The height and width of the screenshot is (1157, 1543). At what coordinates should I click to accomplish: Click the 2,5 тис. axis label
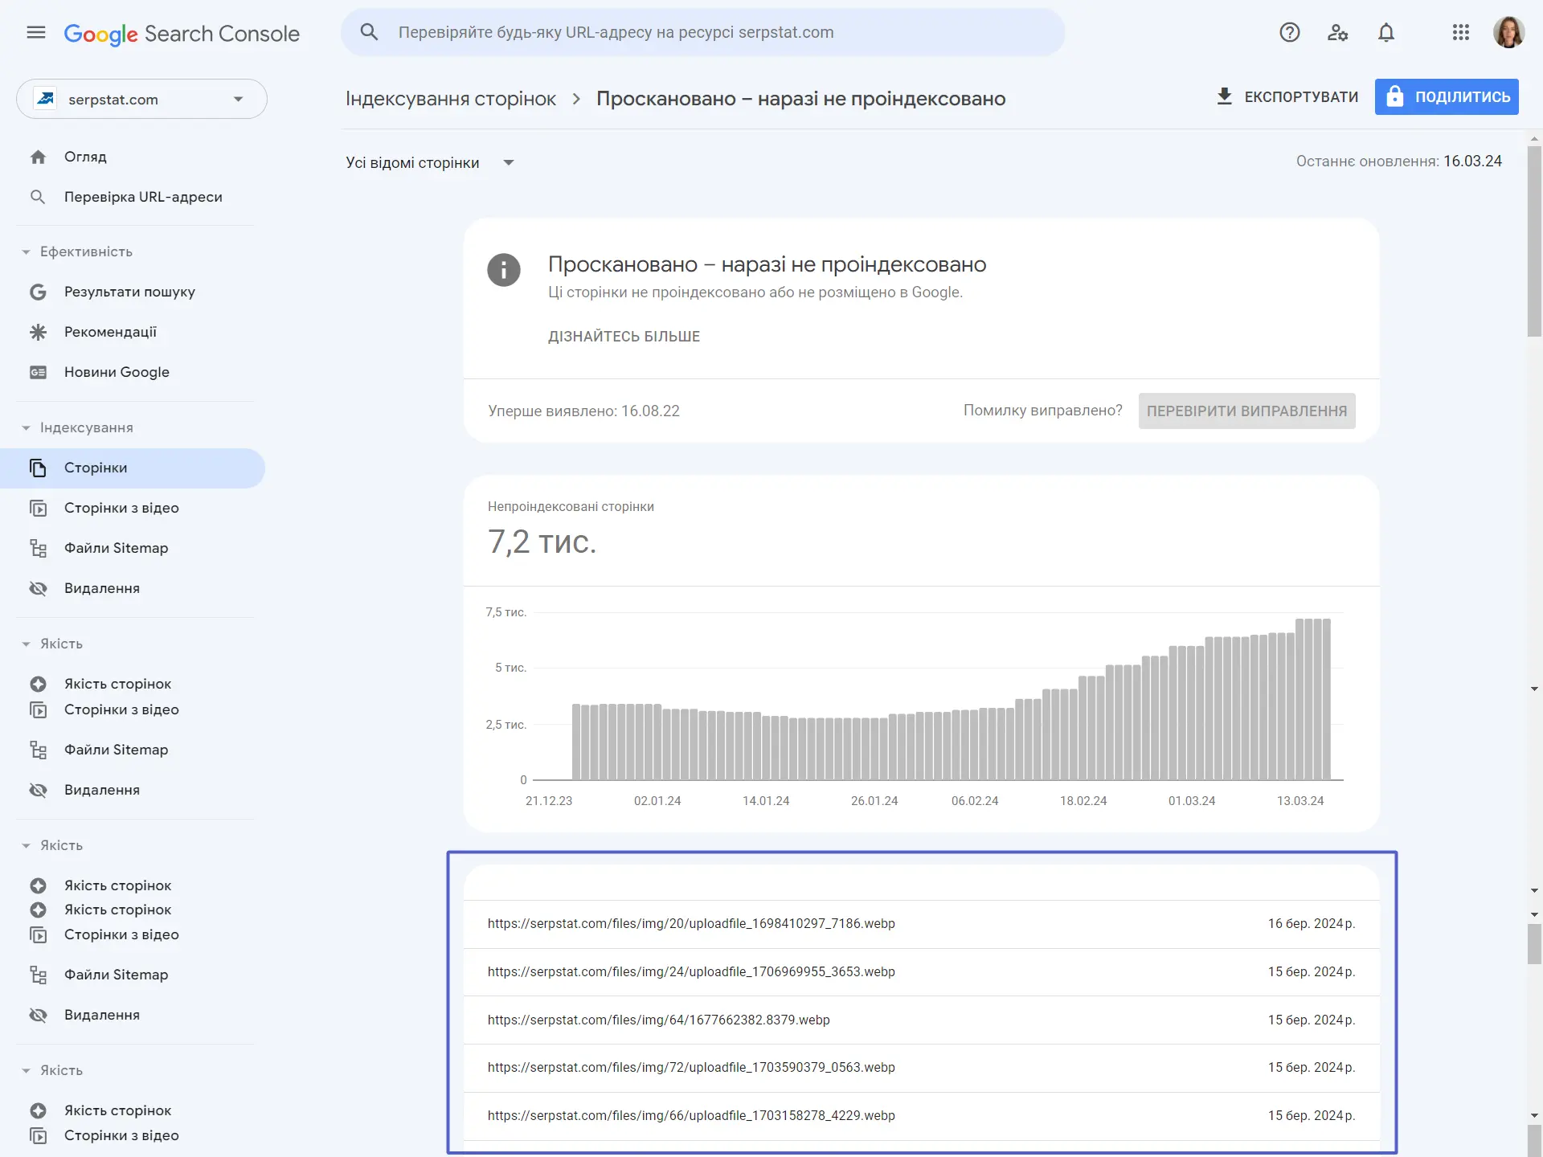pos(506,725)
